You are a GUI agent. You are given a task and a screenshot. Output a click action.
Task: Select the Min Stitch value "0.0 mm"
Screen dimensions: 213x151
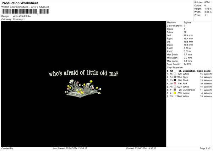point(188,58)
